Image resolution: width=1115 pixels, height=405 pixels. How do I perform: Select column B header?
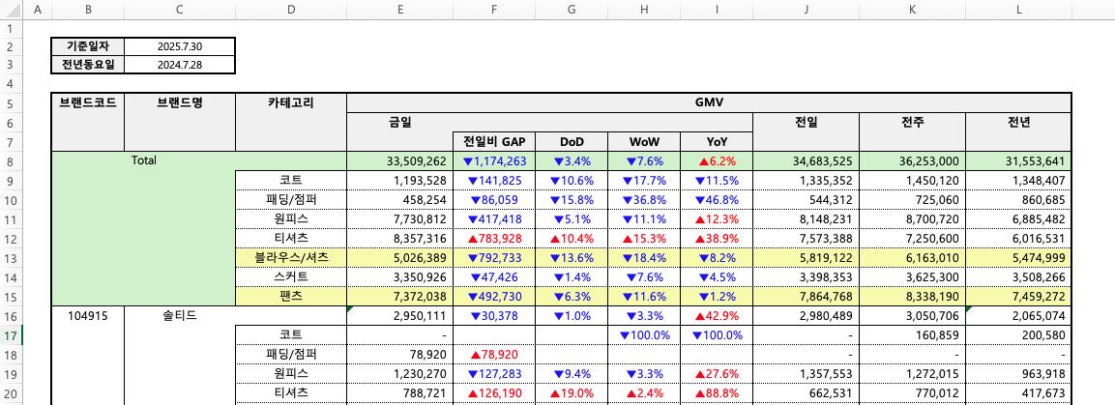(88, 10)
